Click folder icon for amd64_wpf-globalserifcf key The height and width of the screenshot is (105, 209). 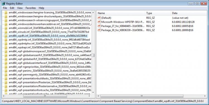pos(6,59)
